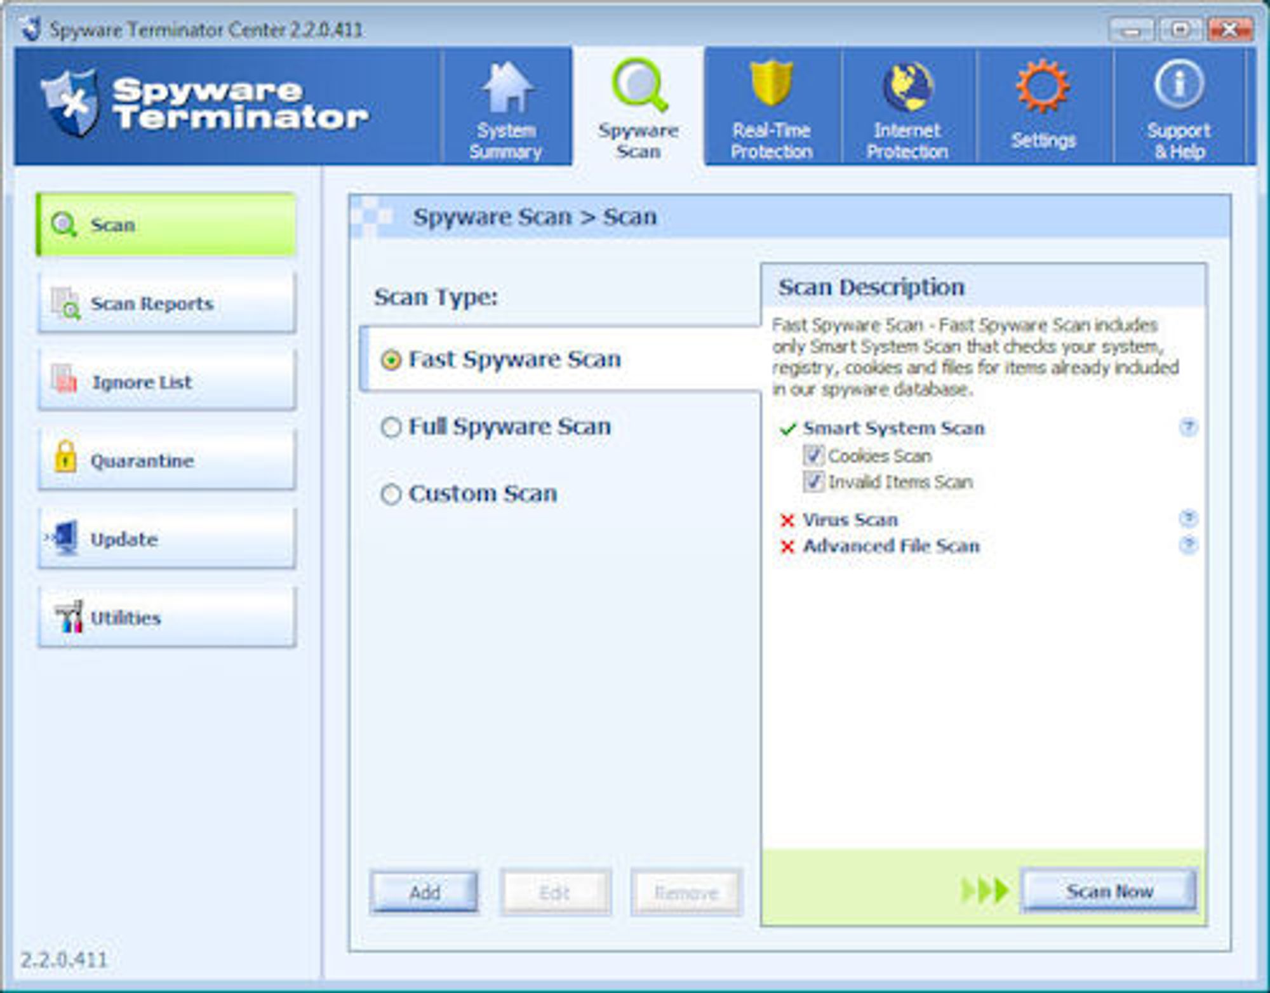1270x993 pixels.
Task: Close the Spyware Terminator window
Action: (1229, 30)
